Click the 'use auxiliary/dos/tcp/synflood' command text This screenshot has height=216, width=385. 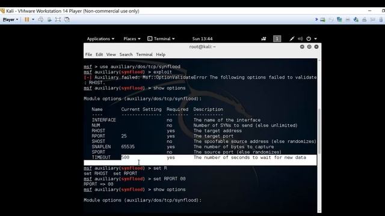[x=140, y=67]
